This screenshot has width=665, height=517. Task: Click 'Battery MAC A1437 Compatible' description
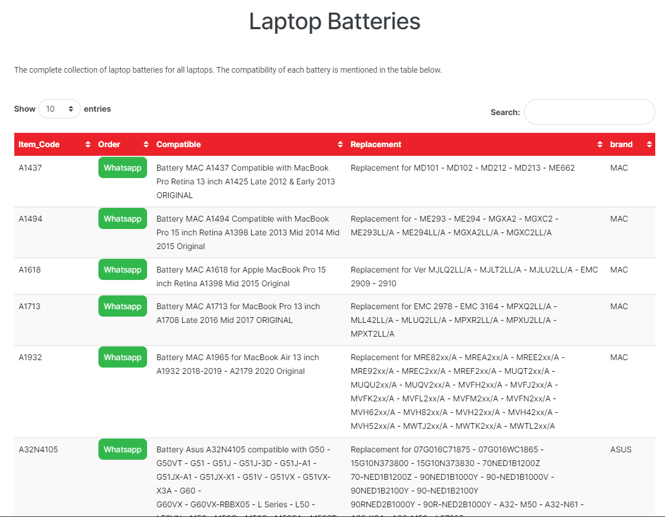[x=246, y=181]
